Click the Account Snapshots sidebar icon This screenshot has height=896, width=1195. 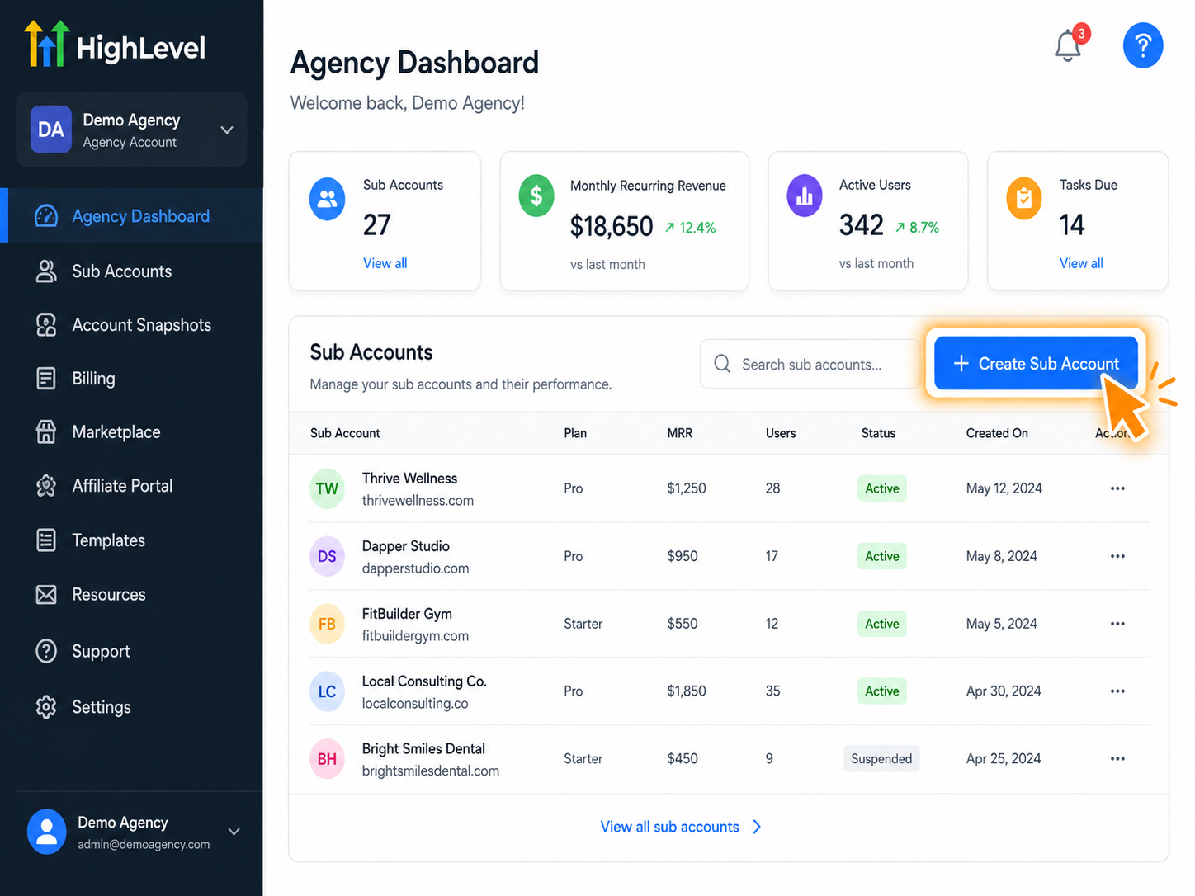pos(46,325)
